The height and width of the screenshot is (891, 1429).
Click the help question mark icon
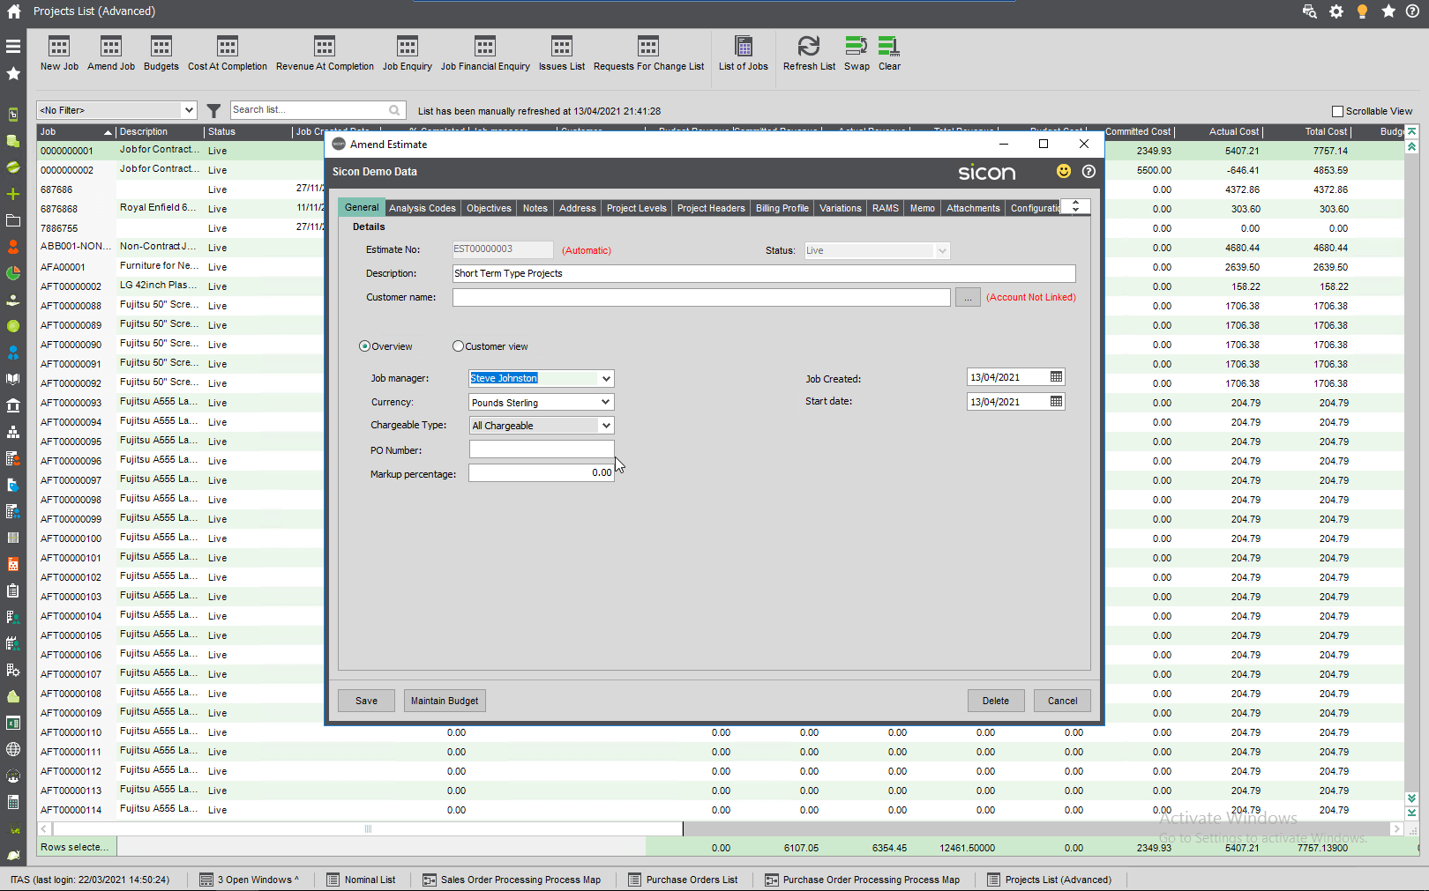(1415, 11)
